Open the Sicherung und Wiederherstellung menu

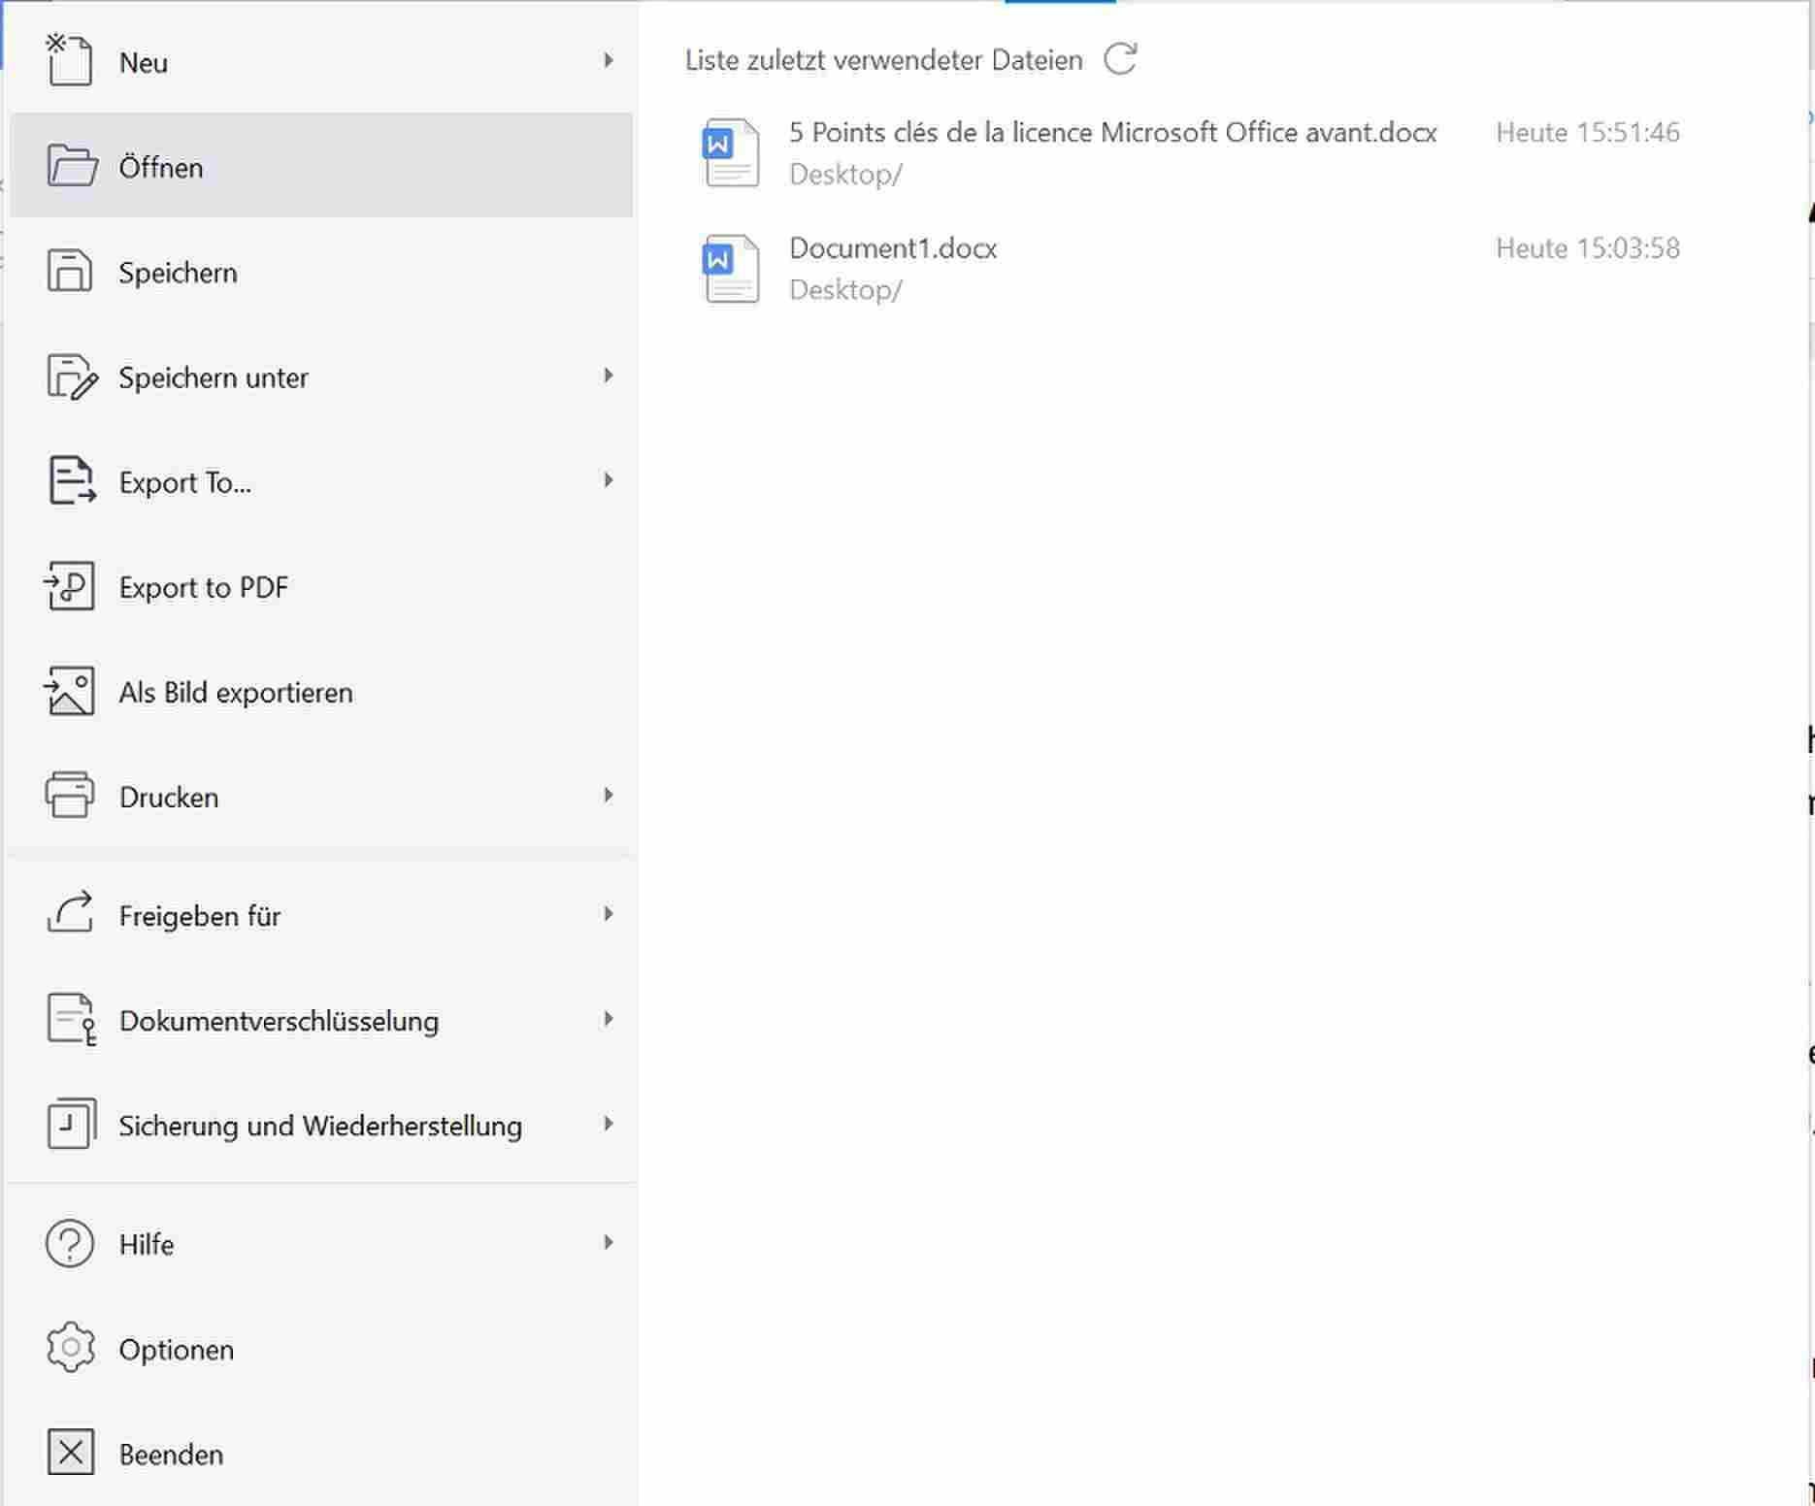319,1126
